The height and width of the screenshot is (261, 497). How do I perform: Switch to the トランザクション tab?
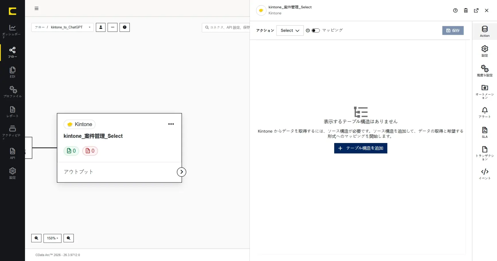(x=485, y=153)
